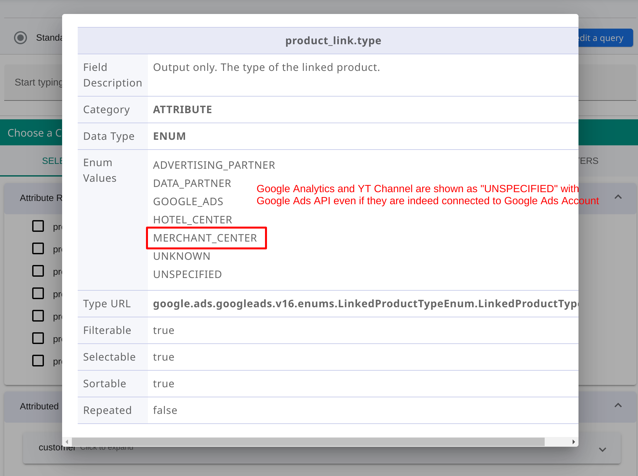Select the Standard radio button
This screenshot has height=476, width=638.
tap(20, 38)
